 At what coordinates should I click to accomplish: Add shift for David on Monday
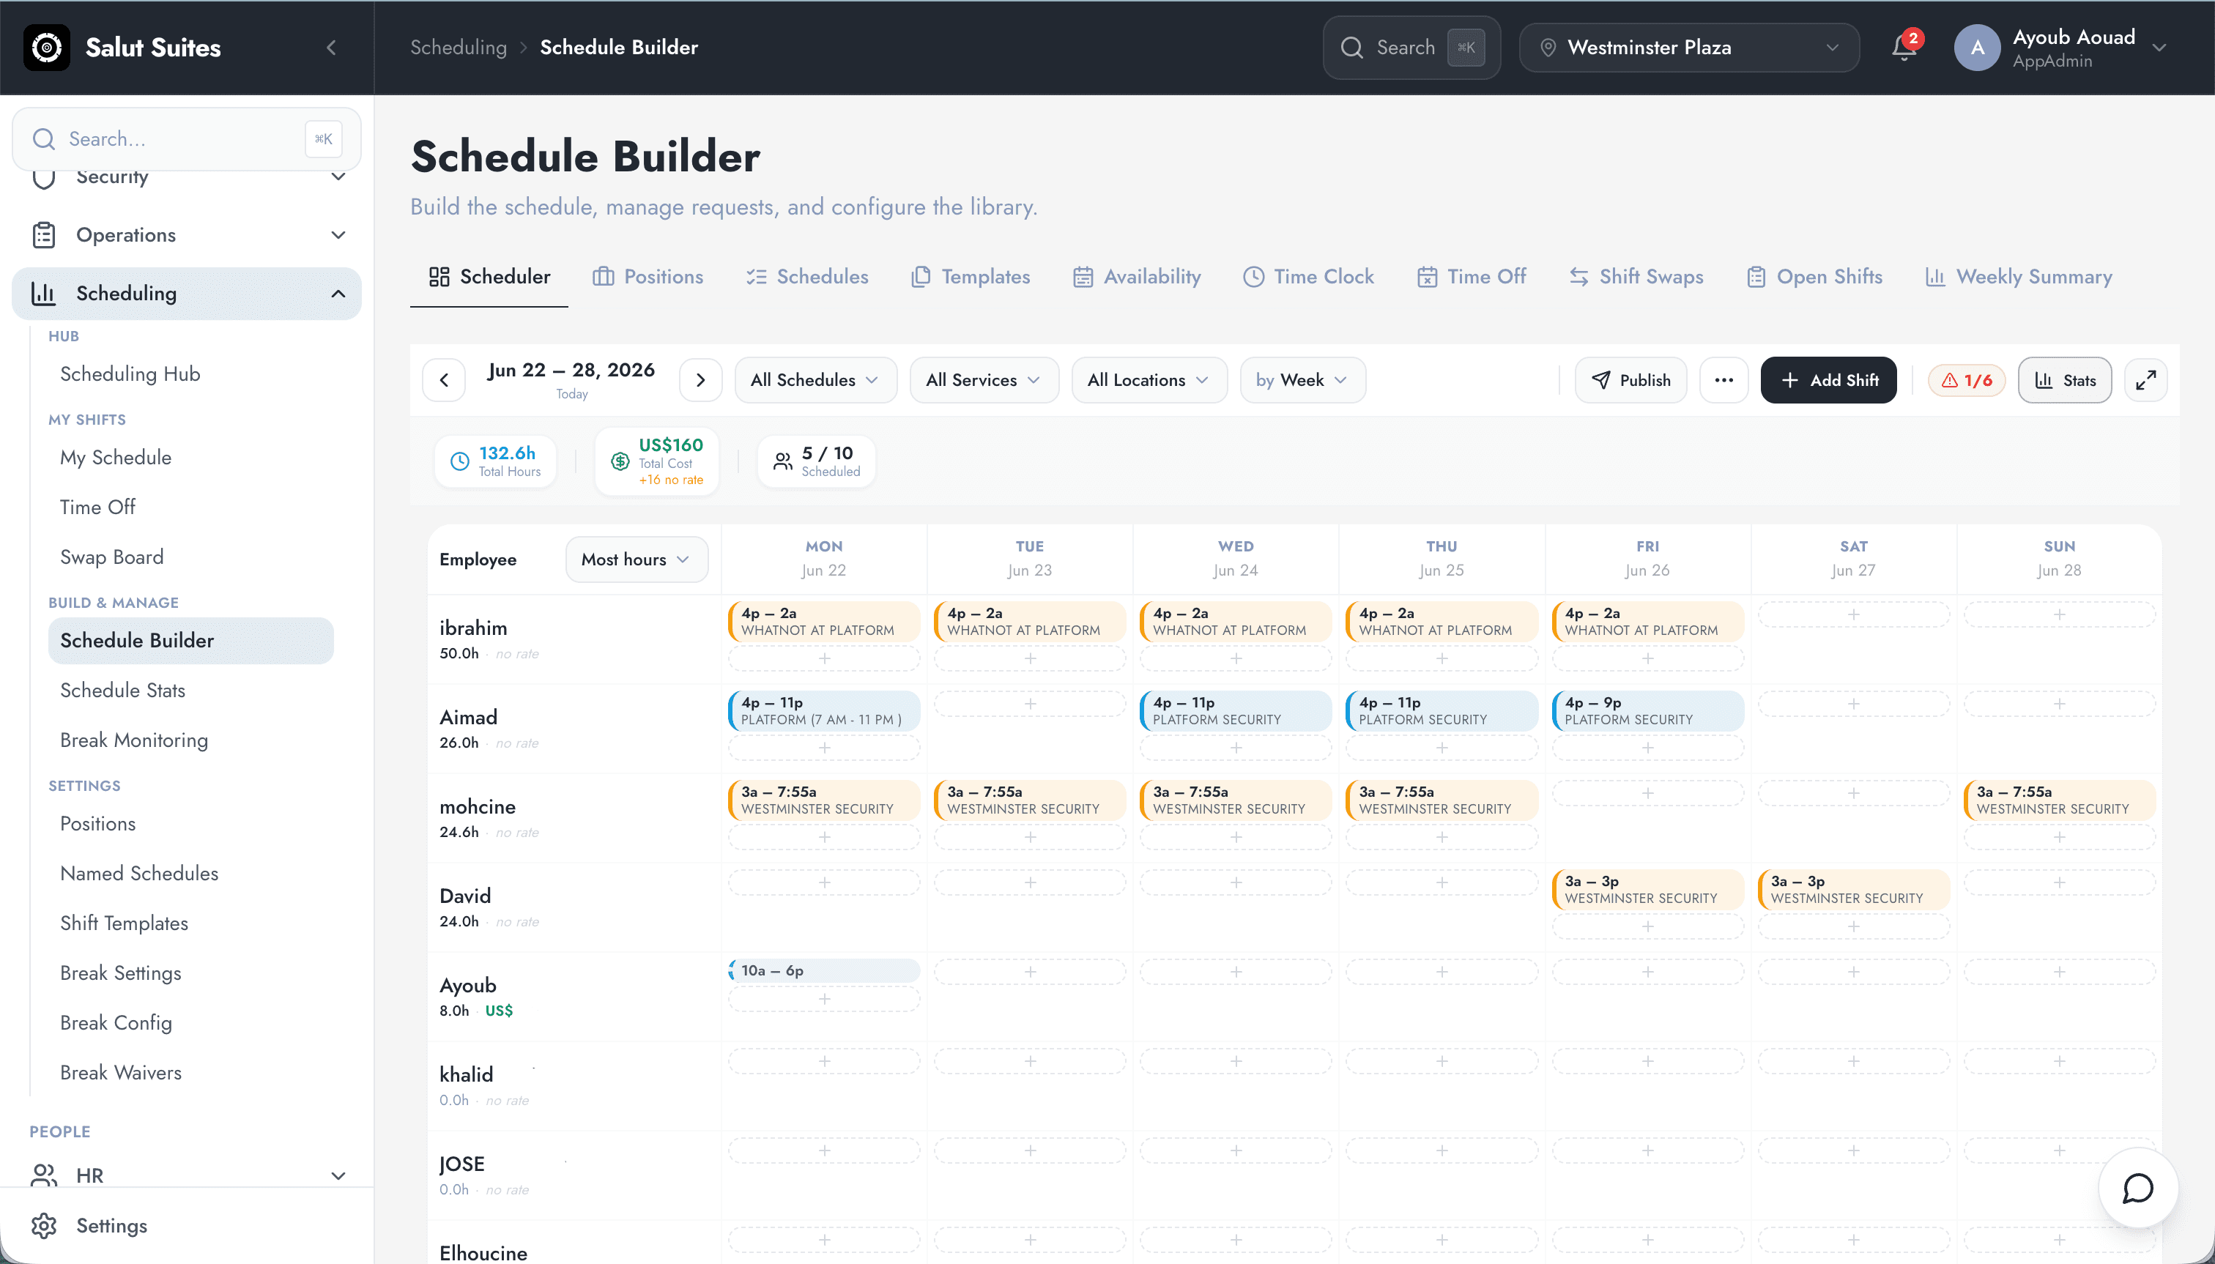[824, 883]
